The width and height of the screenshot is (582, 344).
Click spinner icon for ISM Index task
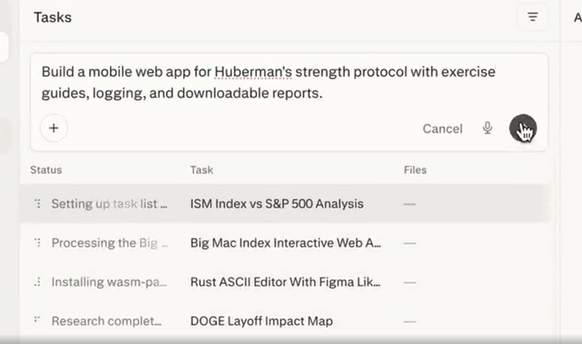(37, 205)
